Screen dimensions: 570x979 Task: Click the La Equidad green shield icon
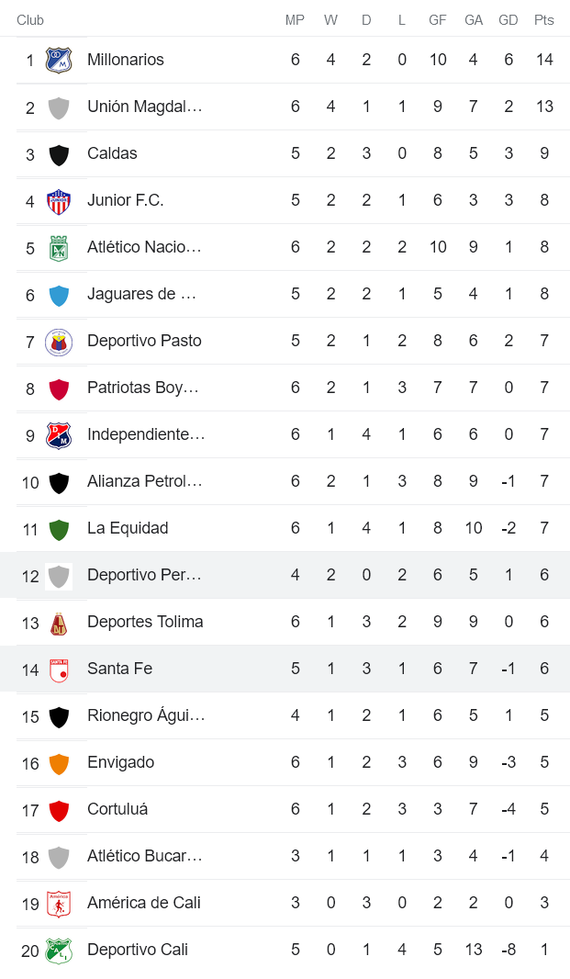pyautogui.click(x=59, y=529)
